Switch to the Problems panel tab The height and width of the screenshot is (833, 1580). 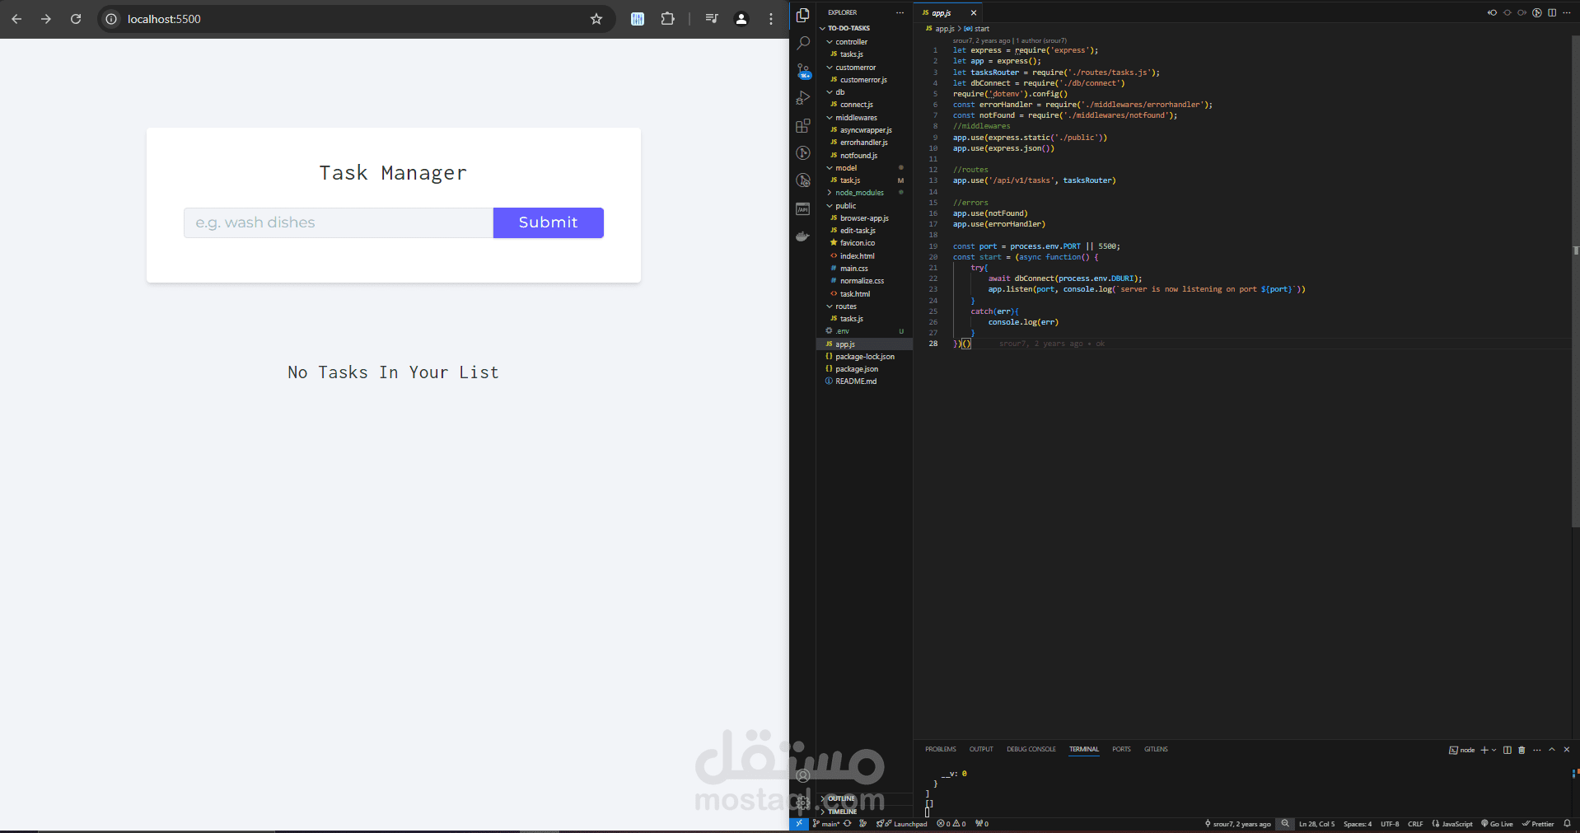(941, 749)
